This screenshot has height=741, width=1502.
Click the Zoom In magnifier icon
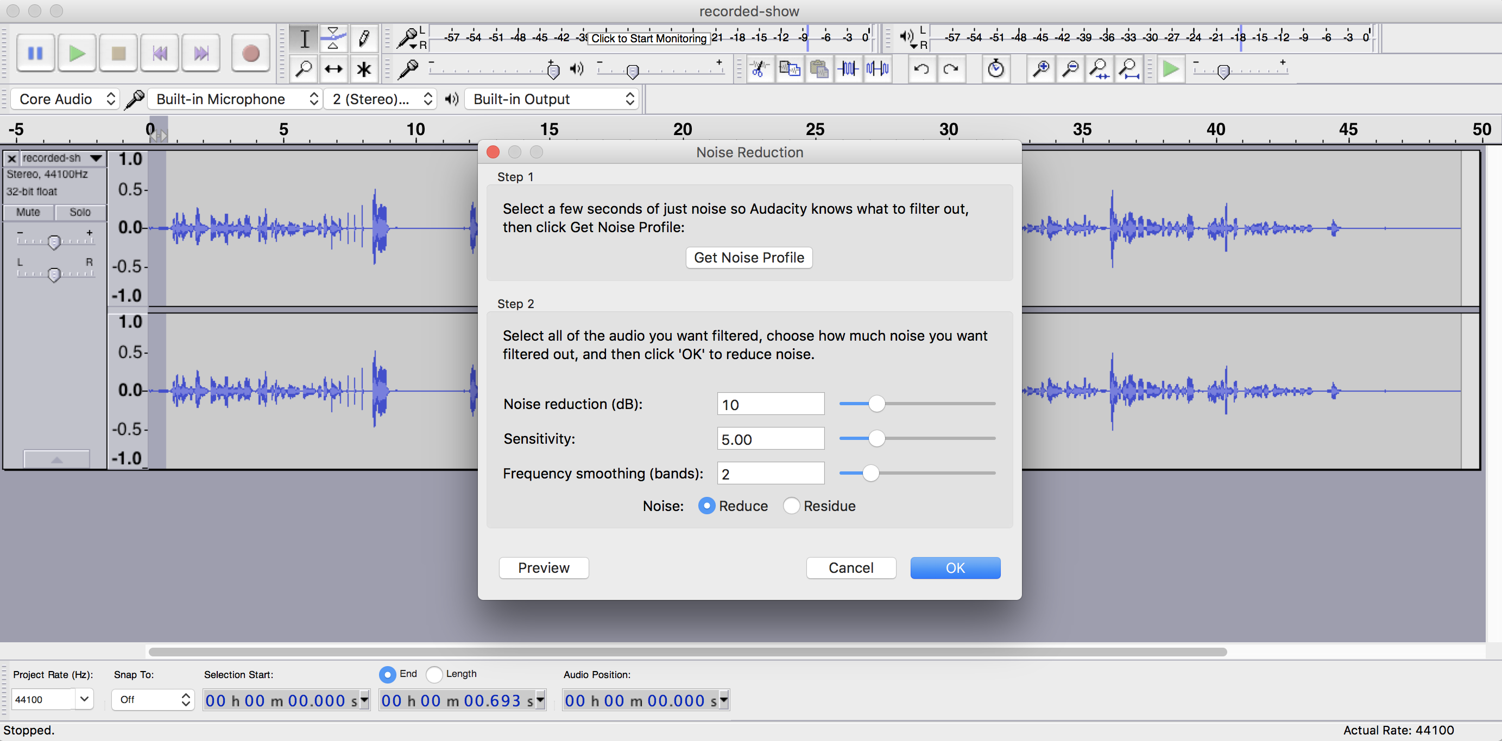pyautogui.click(x=1041, y=69)
